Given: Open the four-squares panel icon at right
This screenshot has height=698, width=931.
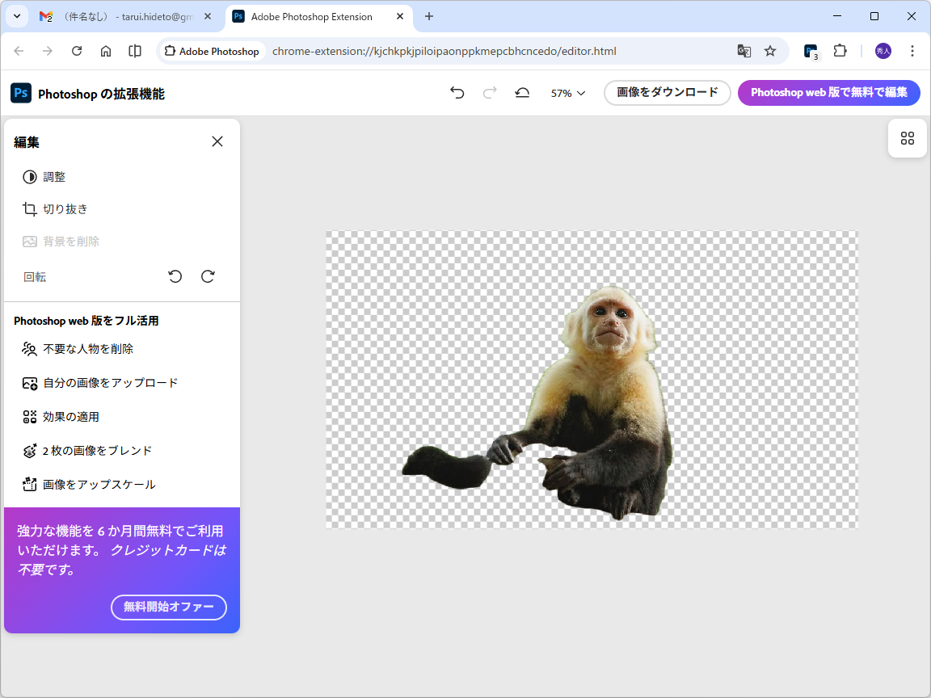Looking at the screenshot, I should 908,138.
